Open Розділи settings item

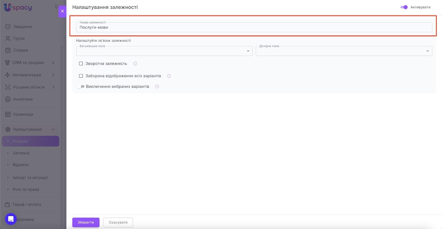pyautogui.click(x=31, y=141)
